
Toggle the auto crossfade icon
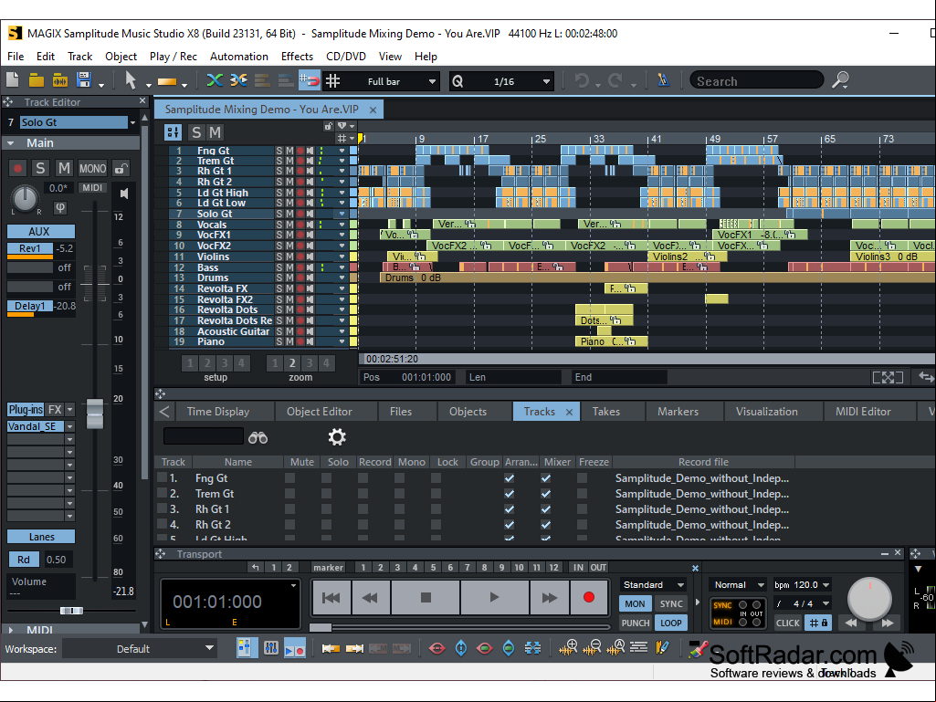coord(215,80)
